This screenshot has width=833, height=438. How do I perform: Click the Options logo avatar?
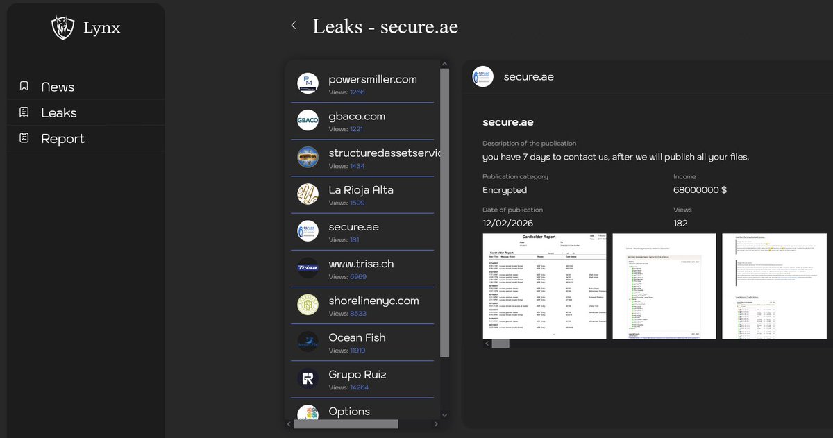pyautogui.click(x=308, y=412)
